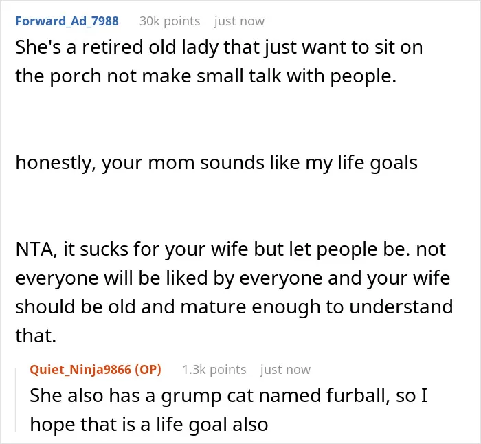The image size is (481, 444).
Task: Click the 30k points score
Action: [170, 21]
